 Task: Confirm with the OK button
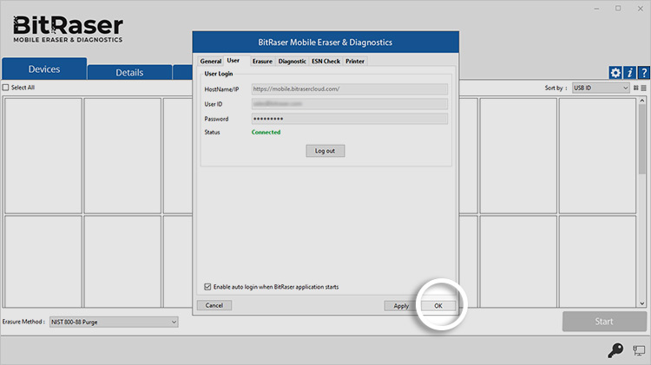coord(438,306)
